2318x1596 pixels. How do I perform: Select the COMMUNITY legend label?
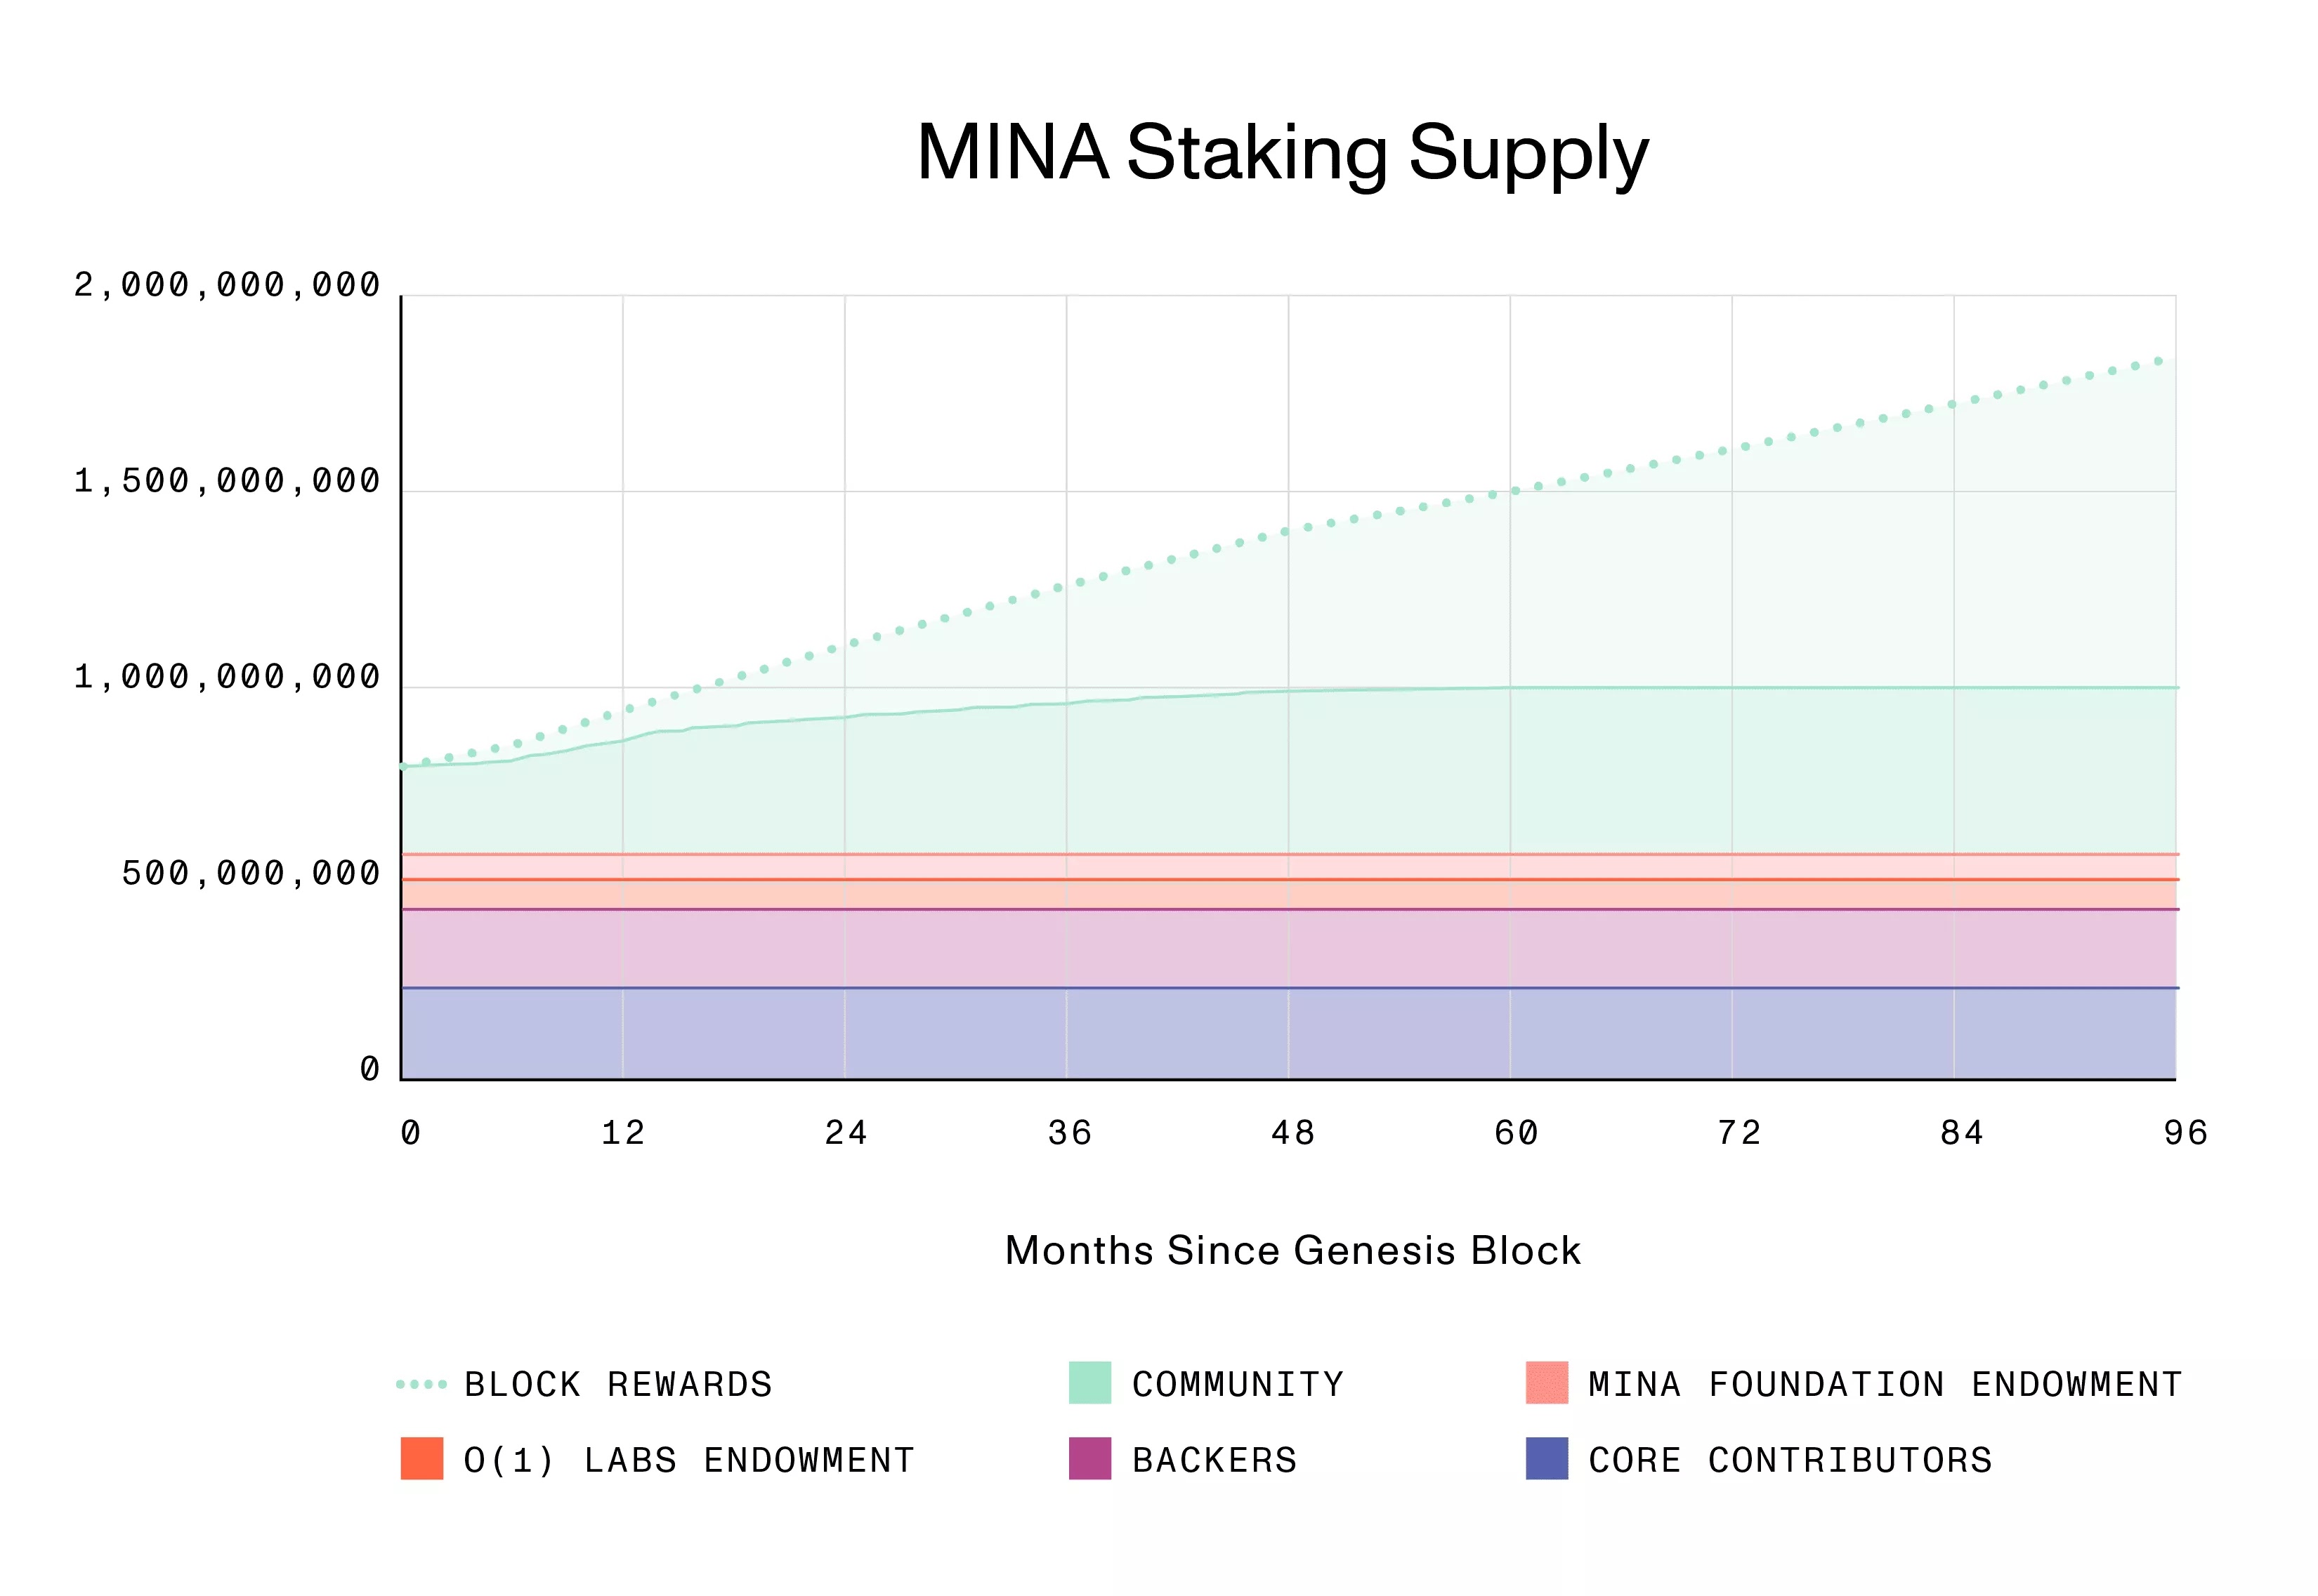(x=1238, y=1385)
